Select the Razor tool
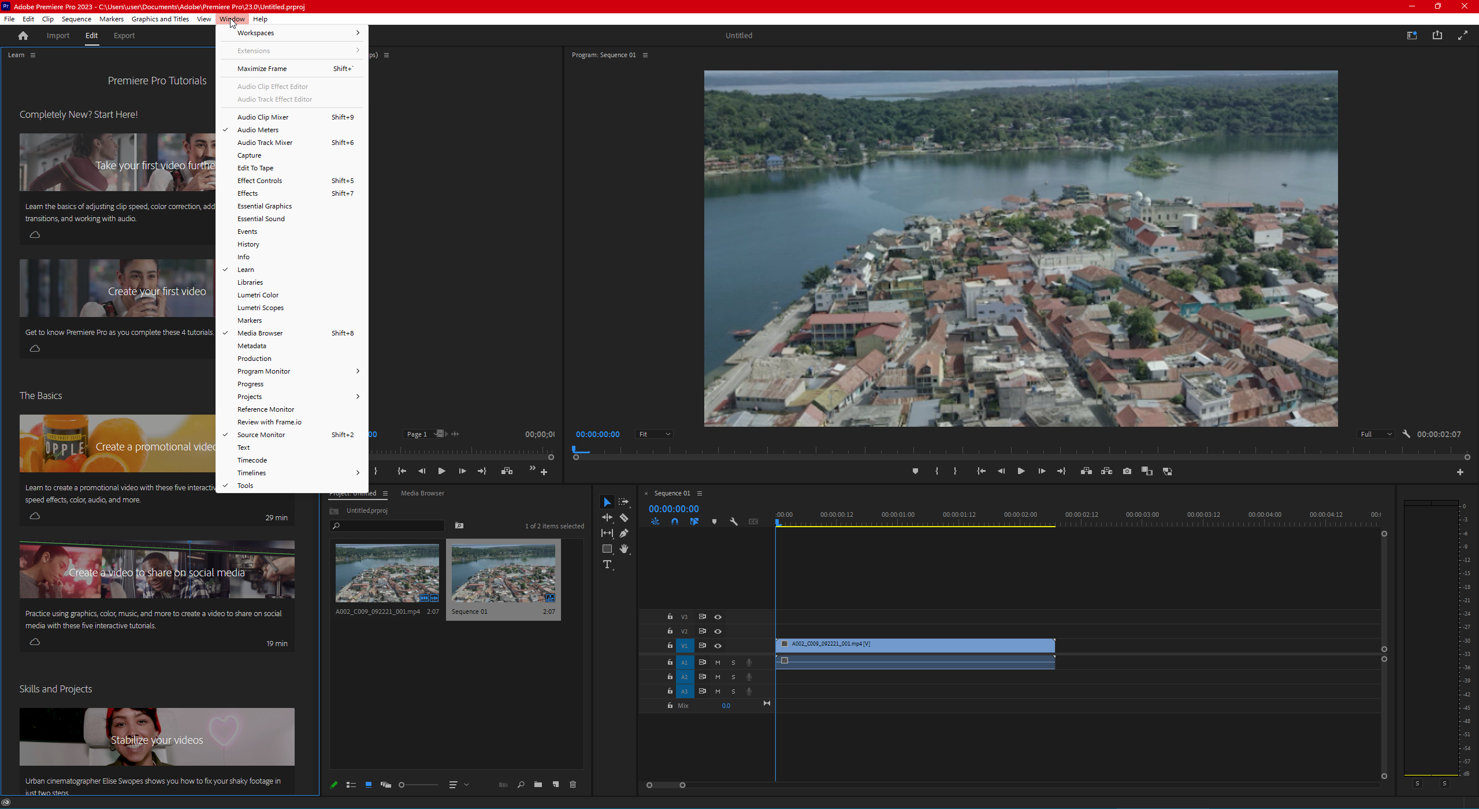This screenshot has width=1479, height=809. 624,517
